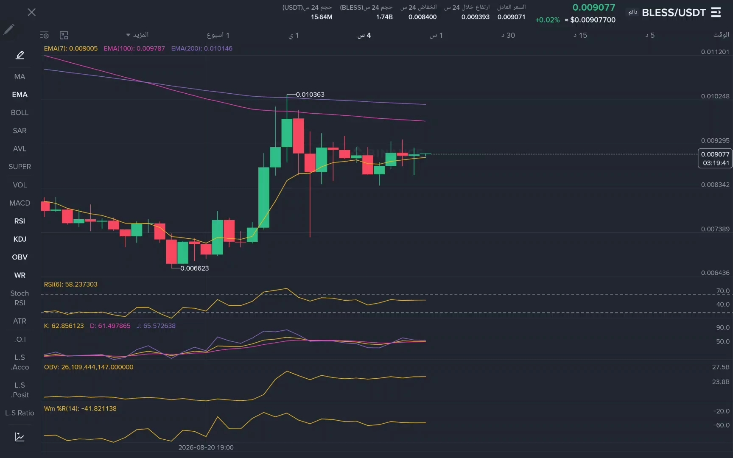Enable the ATR indicator

coord(20,321)
